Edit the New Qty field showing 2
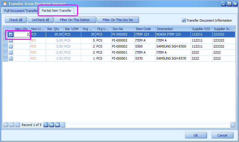The width and height of the screenshot is (239, 142). (22, 35)
